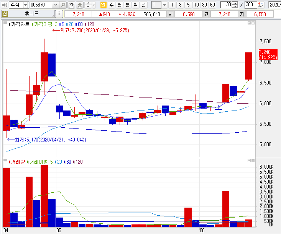Click the open price value 6,590

click(189, 14)
